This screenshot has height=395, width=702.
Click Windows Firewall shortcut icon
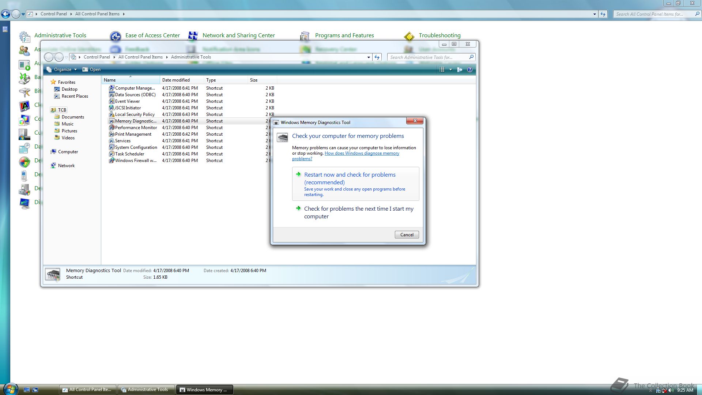[x=112, y=161]
